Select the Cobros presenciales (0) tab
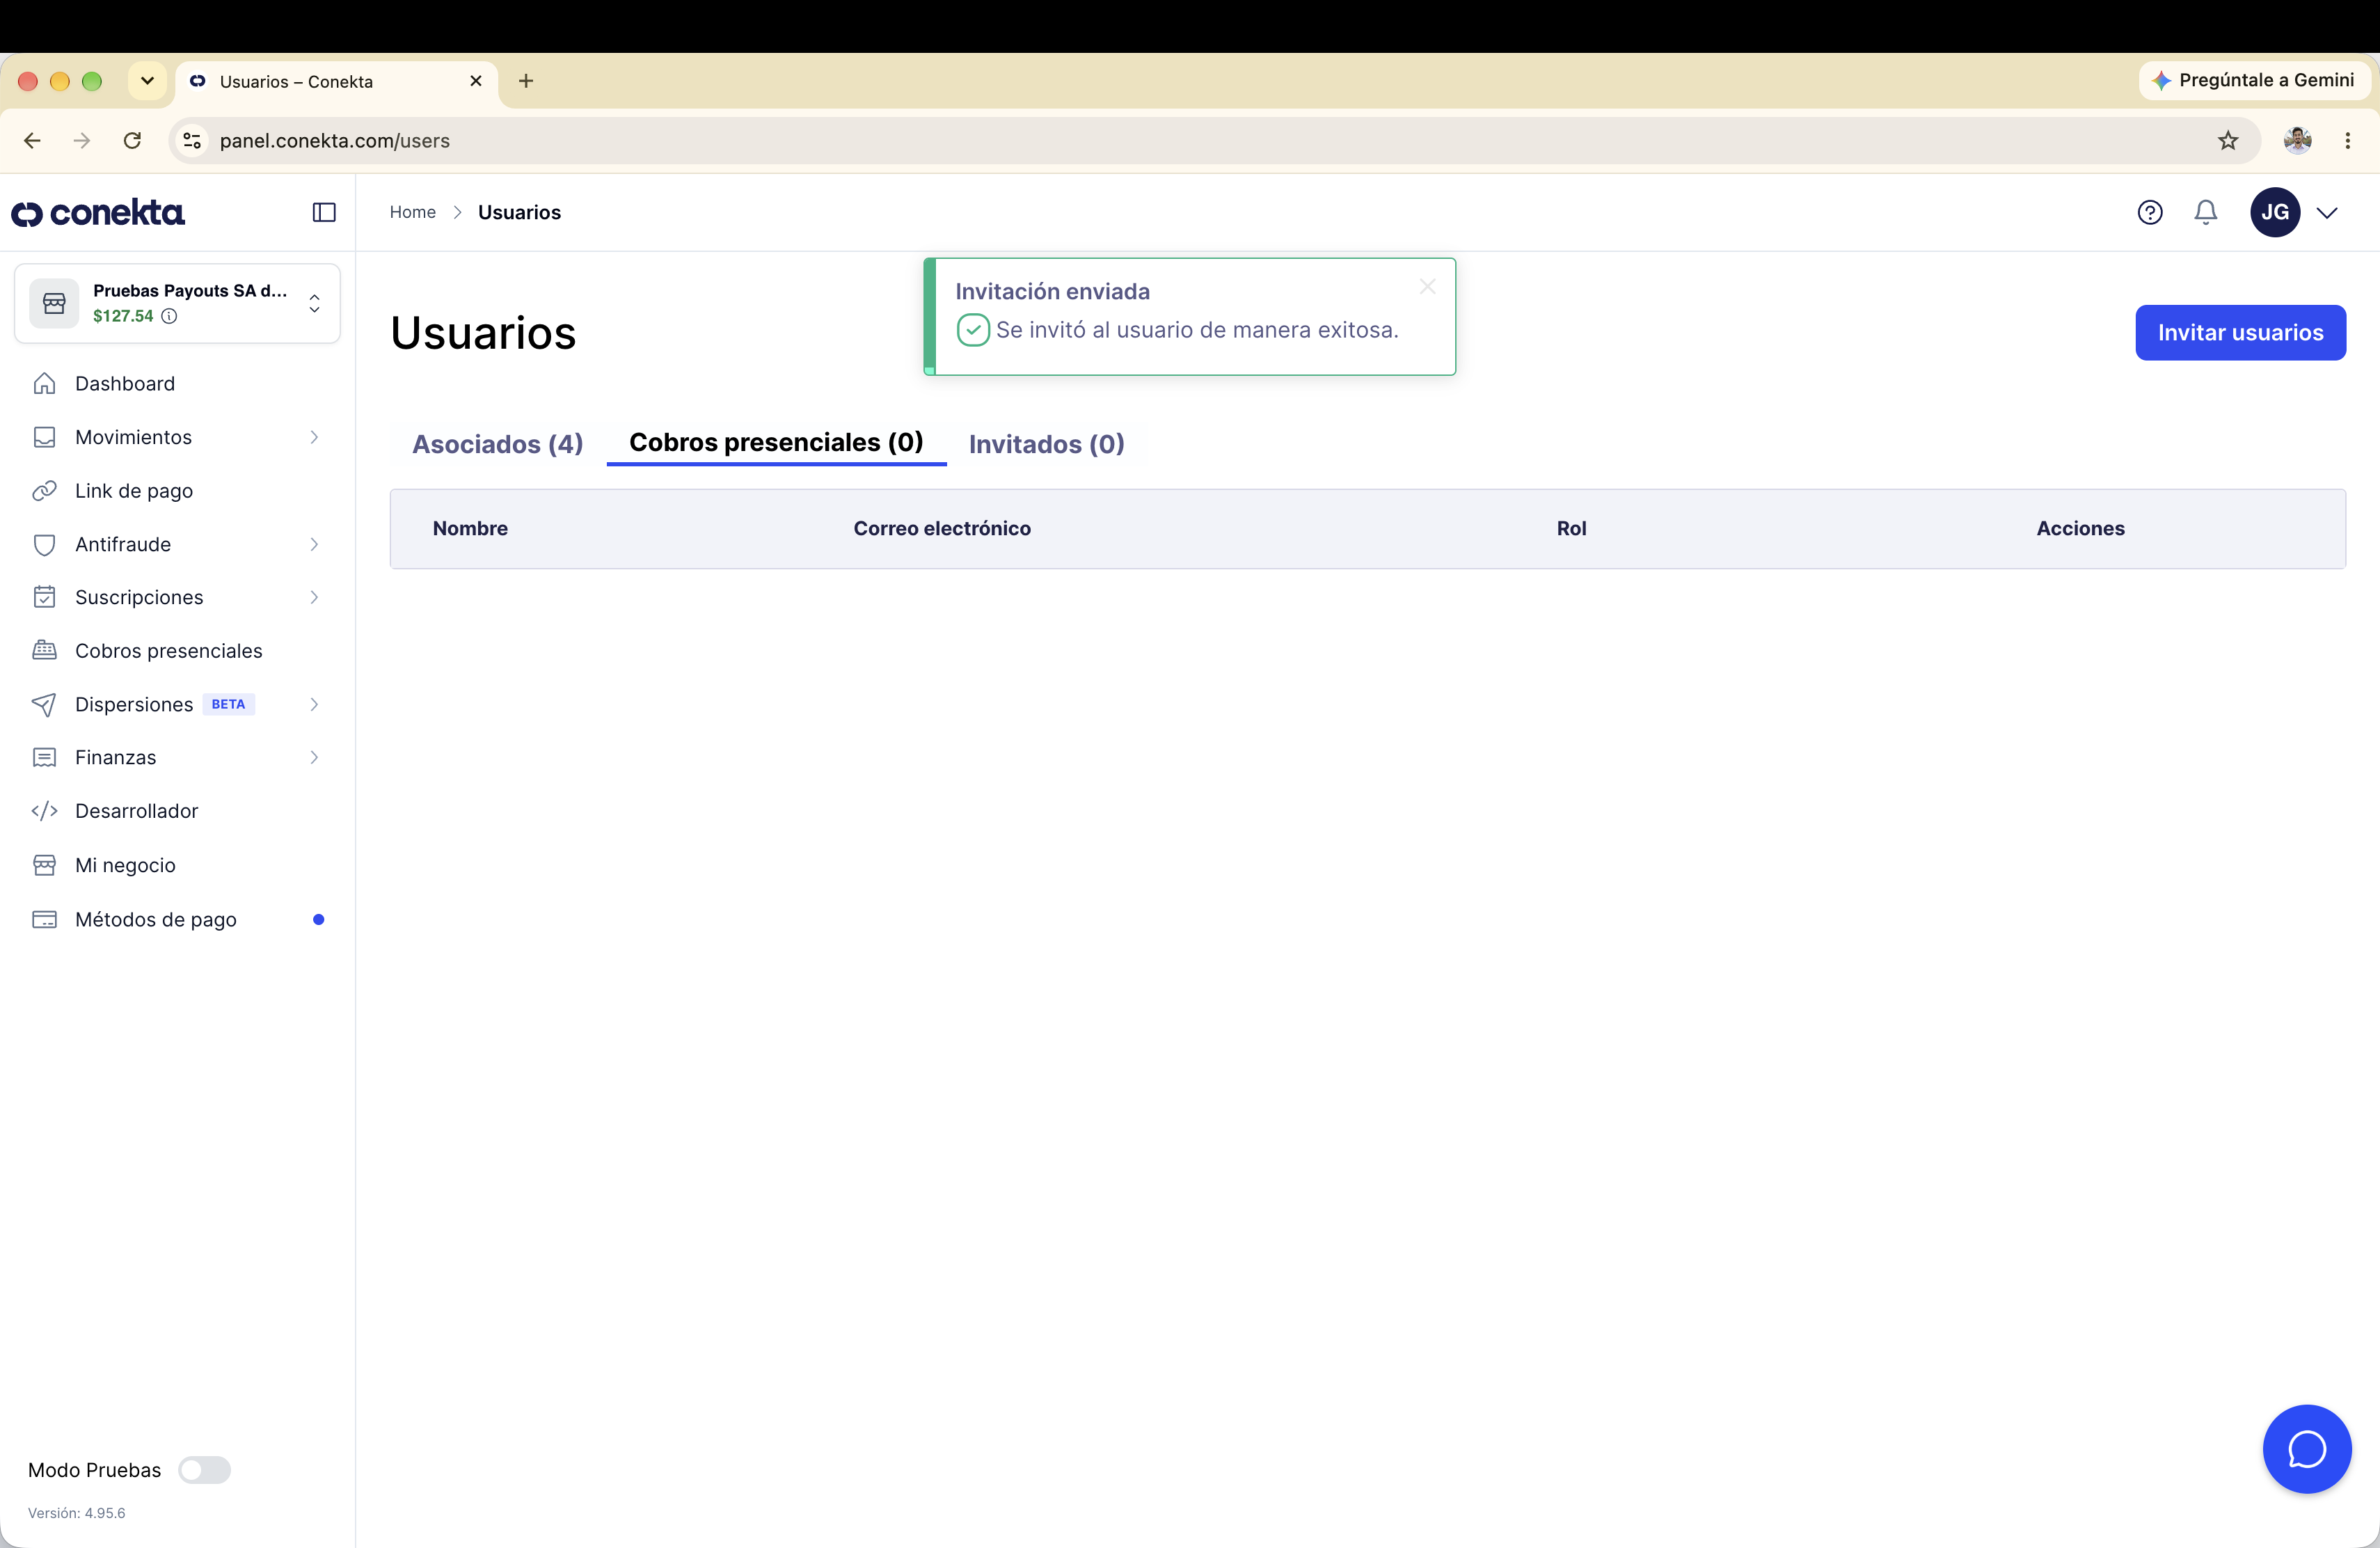Screen dimensions: 2380x1548 776,442
